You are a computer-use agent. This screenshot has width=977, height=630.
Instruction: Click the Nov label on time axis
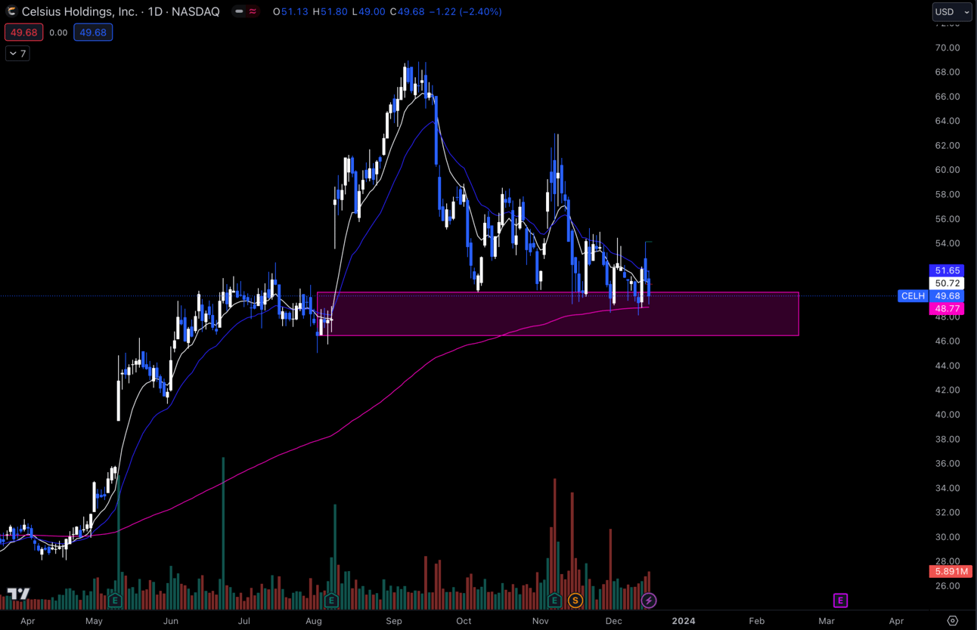click(540, 621)
